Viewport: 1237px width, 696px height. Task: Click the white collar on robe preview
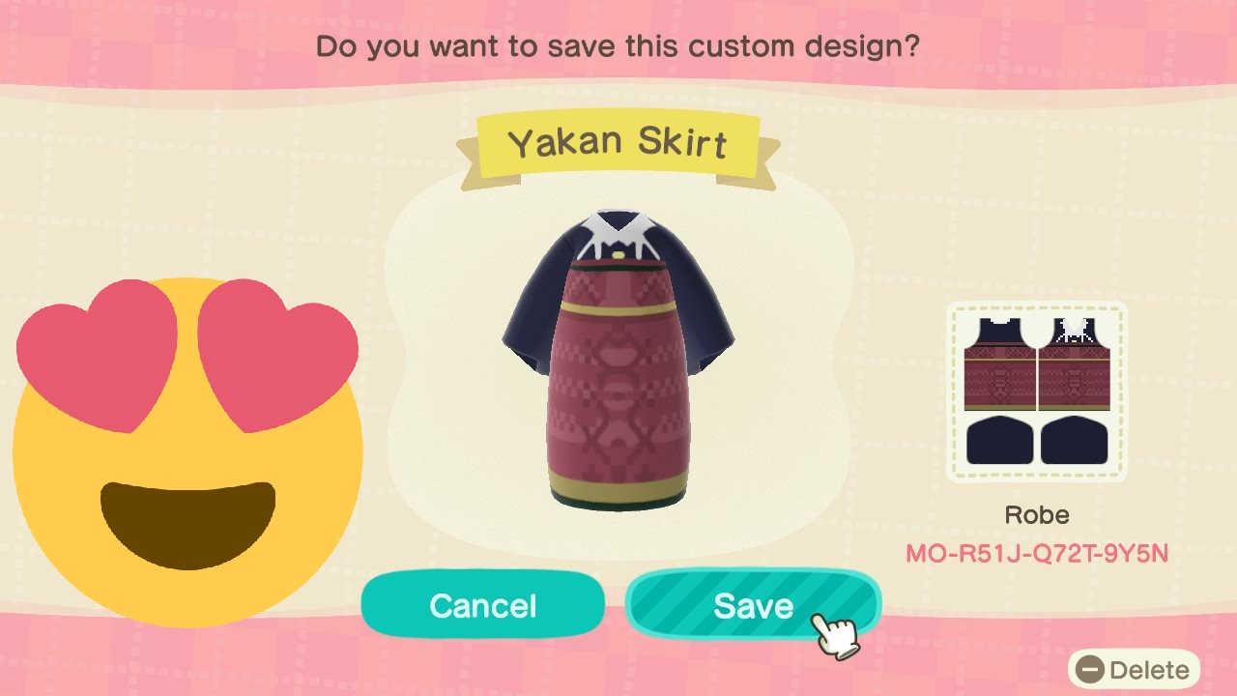pos(618,234)
